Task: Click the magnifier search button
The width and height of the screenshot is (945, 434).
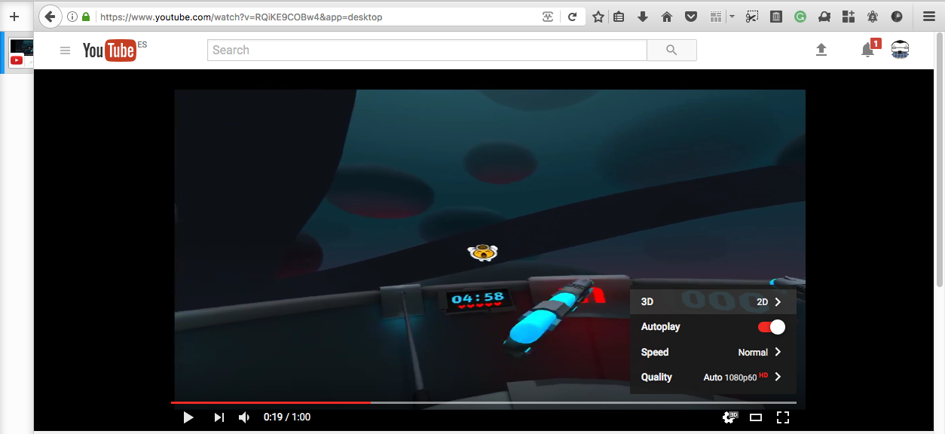Action: [672, 50]
